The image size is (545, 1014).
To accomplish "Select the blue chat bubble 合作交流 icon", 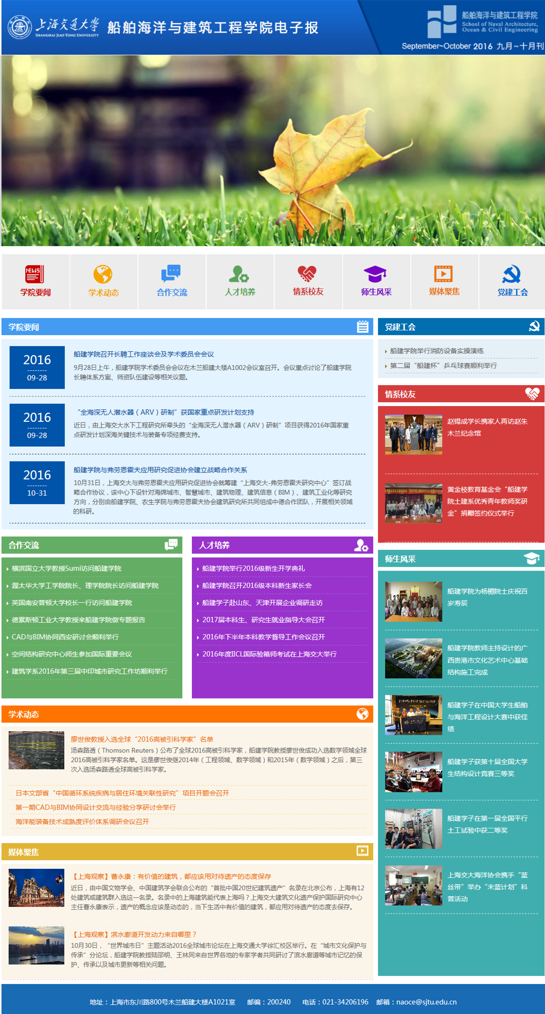I will pyautogui.click(x=171, y=275).
